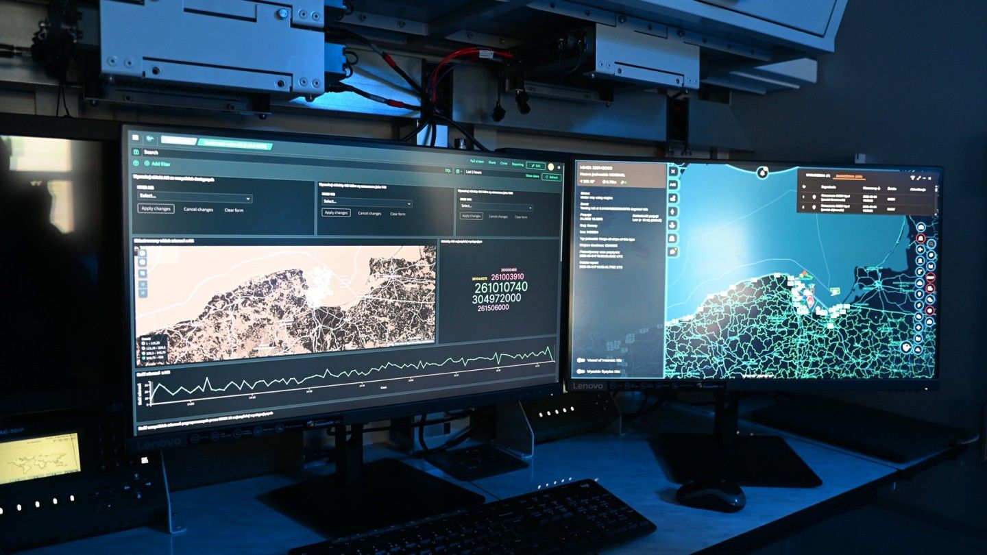Click the calendar icon beside Last 2 hours
This screenshot has height=555, width=987.
pyautogui.click(x=459, y=170)
